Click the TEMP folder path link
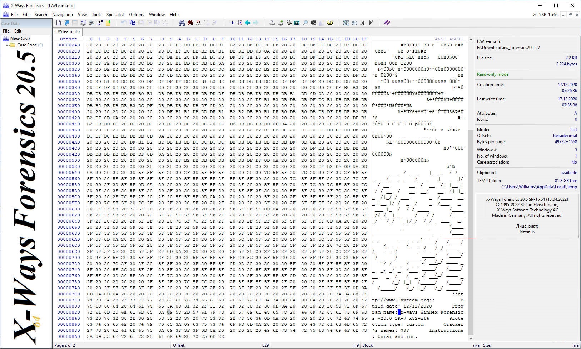Image resolution: width=581 pixels, height=349 pixels. pyautogui.click(x=539, y=187)
